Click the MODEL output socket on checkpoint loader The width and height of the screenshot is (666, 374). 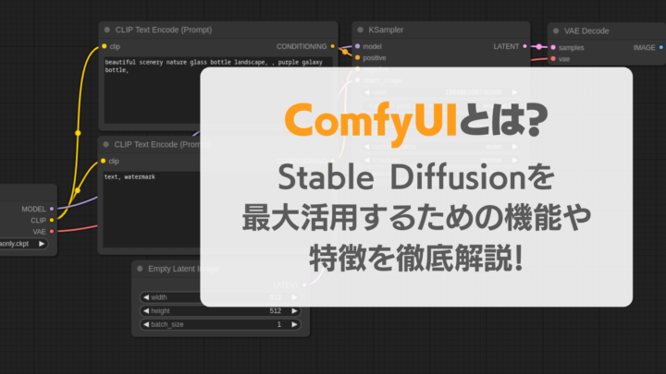(52, 209)
